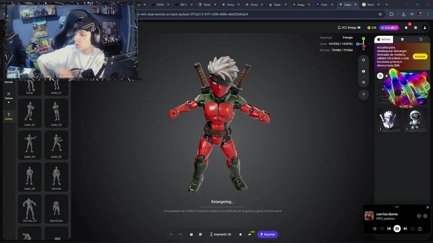
Task: Show info for the ninja model thumbnail
Action: pos(380,129)
